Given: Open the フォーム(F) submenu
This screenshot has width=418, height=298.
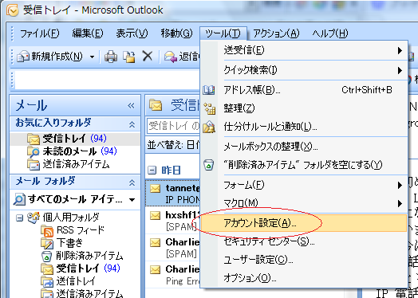Looking at the screenshot, I should pos(304,185).
